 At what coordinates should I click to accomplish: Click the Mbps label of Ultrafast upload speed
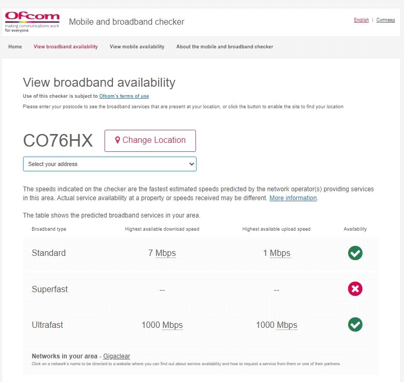(287, 325)
